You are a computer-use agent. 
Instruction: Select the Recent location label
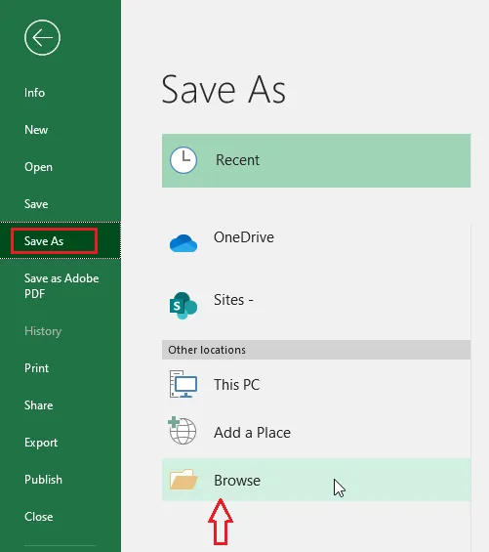pyautogui.click(x=237, y=160)
